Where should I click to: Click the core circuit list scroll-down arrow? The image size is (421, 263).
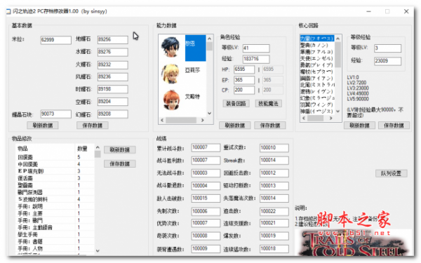pyautogui.click(x=338, y=111)
